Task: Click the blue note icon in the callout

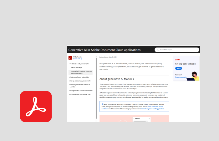Action: pos(102,104)
